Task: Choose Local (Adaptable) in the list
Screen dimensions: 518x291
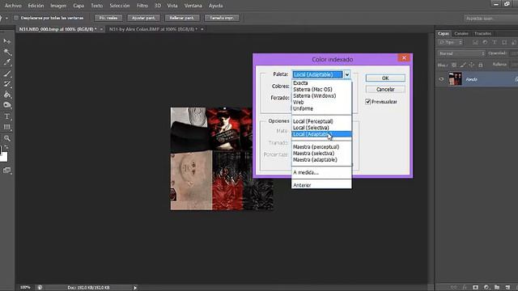Action: coord(321,134)
